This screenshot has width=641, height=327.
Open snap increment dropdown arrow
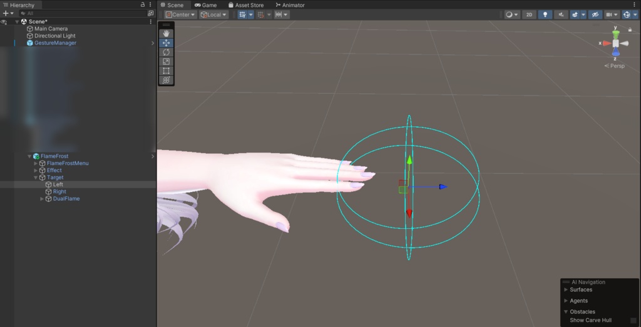(269, 15)
